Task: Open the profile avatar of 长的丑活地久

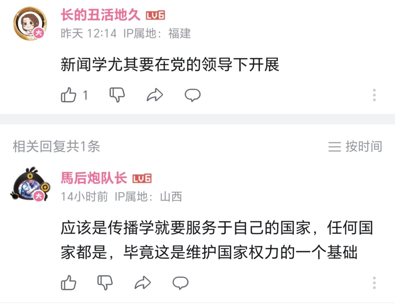Action: point(30,24)
